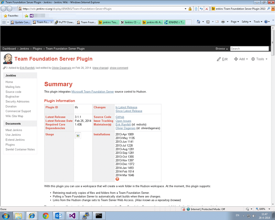Click the Usage chart image placeholder
This screenshot has height=220, width=275.
[78, 136]
